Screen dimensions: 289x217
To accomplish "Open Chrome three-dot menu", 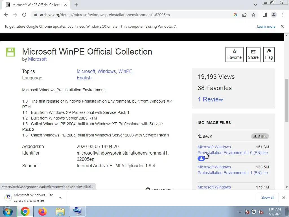I will click(283, 15).
